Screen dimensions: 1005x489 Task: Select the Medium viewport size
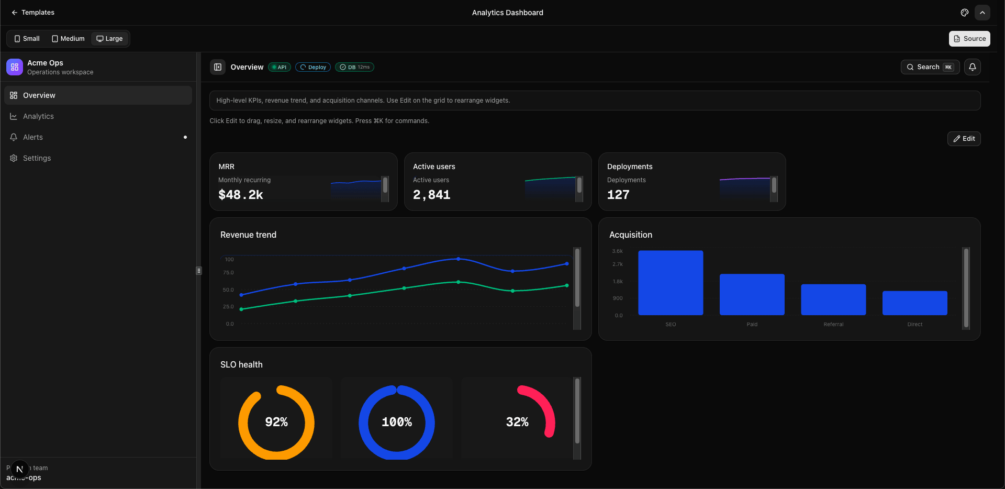(x=68, y=39)
